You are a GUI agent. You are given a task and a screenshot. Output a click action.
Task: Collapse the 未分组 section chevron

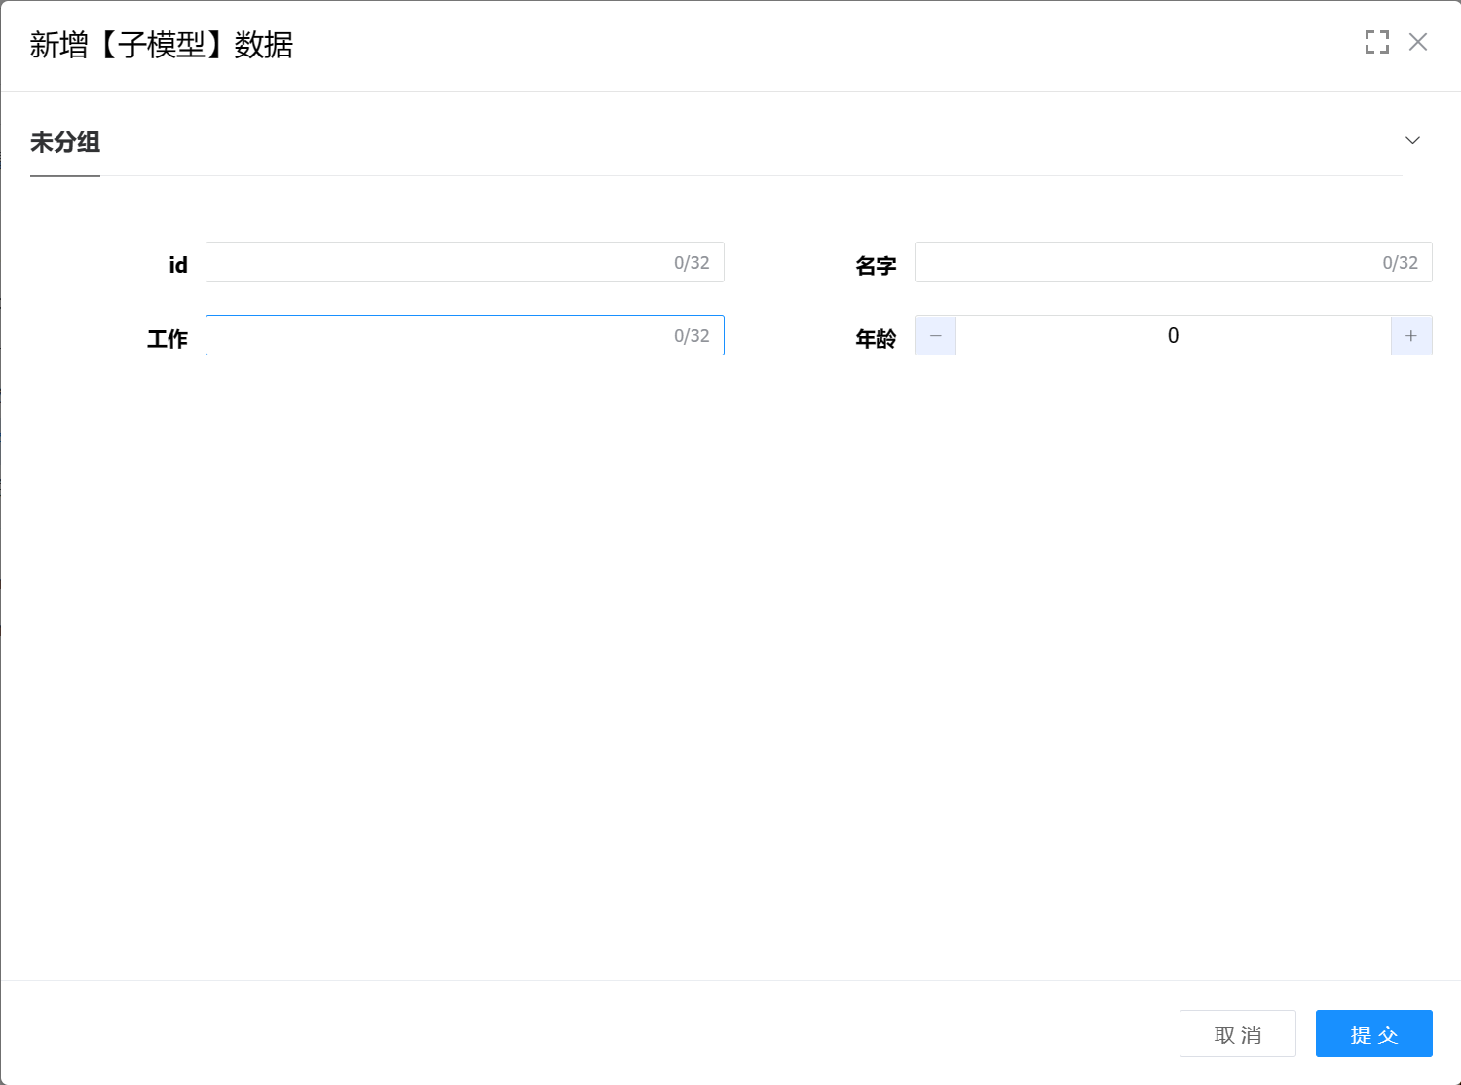click(x=1412, y=140)
